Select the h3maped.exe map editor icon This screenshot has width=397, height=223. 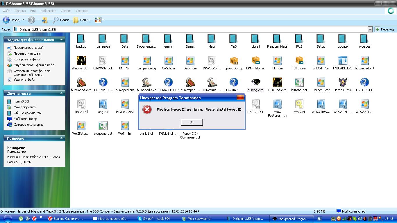point(146,82)
